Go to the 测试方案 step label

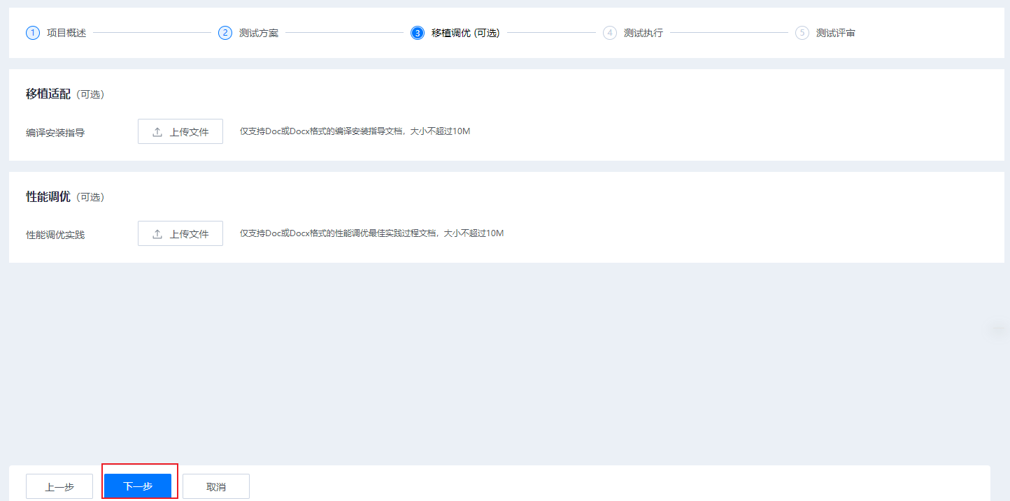click(x=259, y=33)
